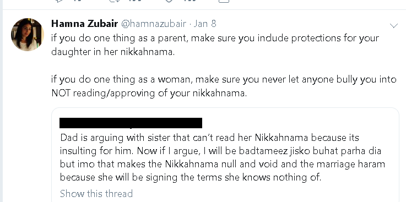
Task: Click the reply icon of the tweet above
Action: tap(59, 1)
